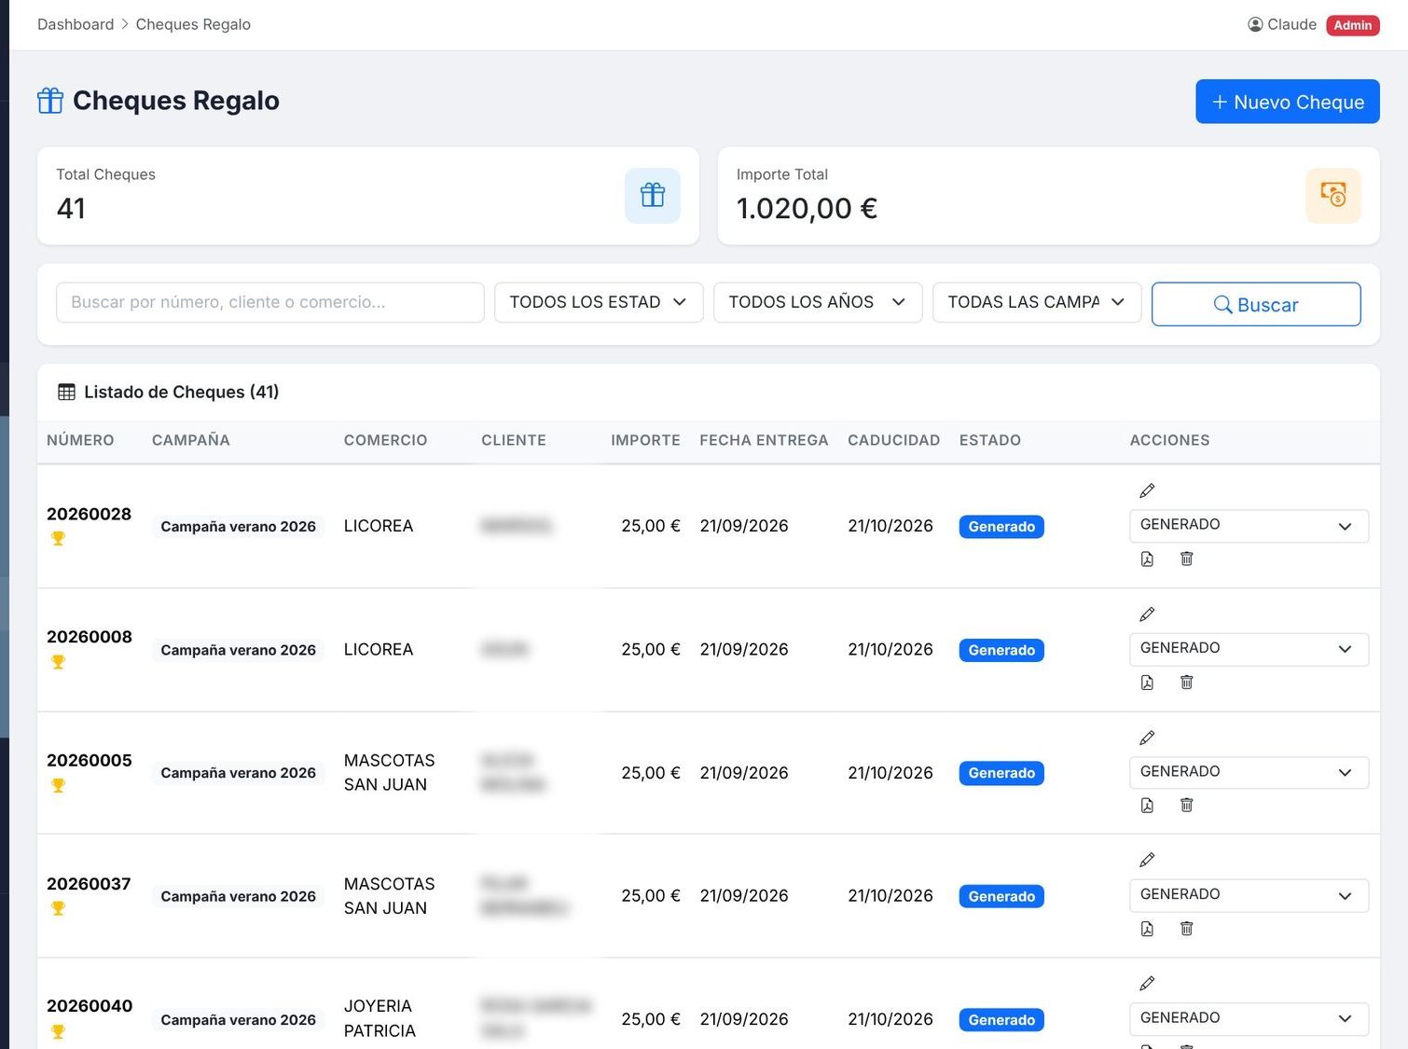Expand the TODAS LAS CAMPA campaign dropdown
Screen dimensions: 1408x1049
click(1037, 303)
